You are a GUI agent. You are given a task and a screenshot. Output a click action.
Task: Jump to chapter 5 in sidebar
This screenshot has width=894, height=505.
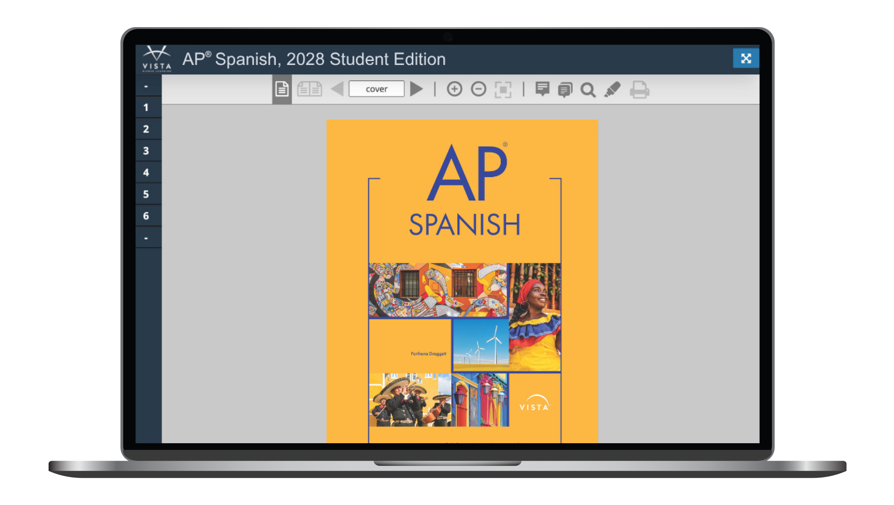coord(149,194)
